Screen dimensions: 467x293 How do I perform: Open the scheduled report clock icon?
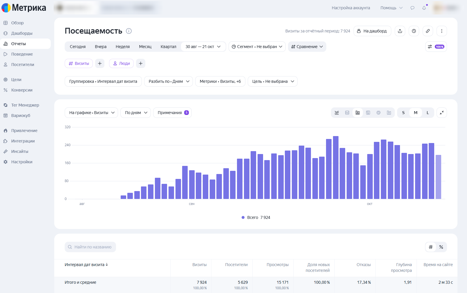pos(414,31)
